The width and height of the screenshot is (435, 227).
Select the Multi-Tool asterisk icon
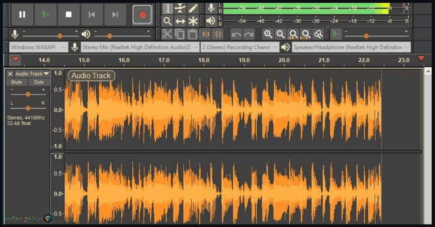pyautogui.click(x=193, y=21)
